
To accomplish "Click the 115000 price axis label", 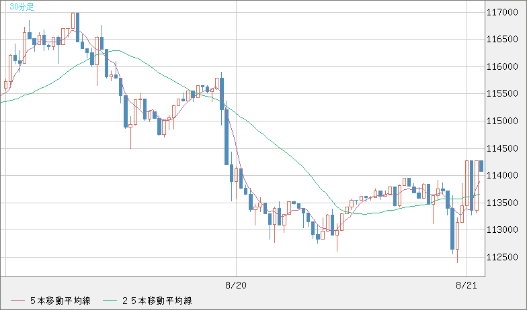I will point(503,121).
